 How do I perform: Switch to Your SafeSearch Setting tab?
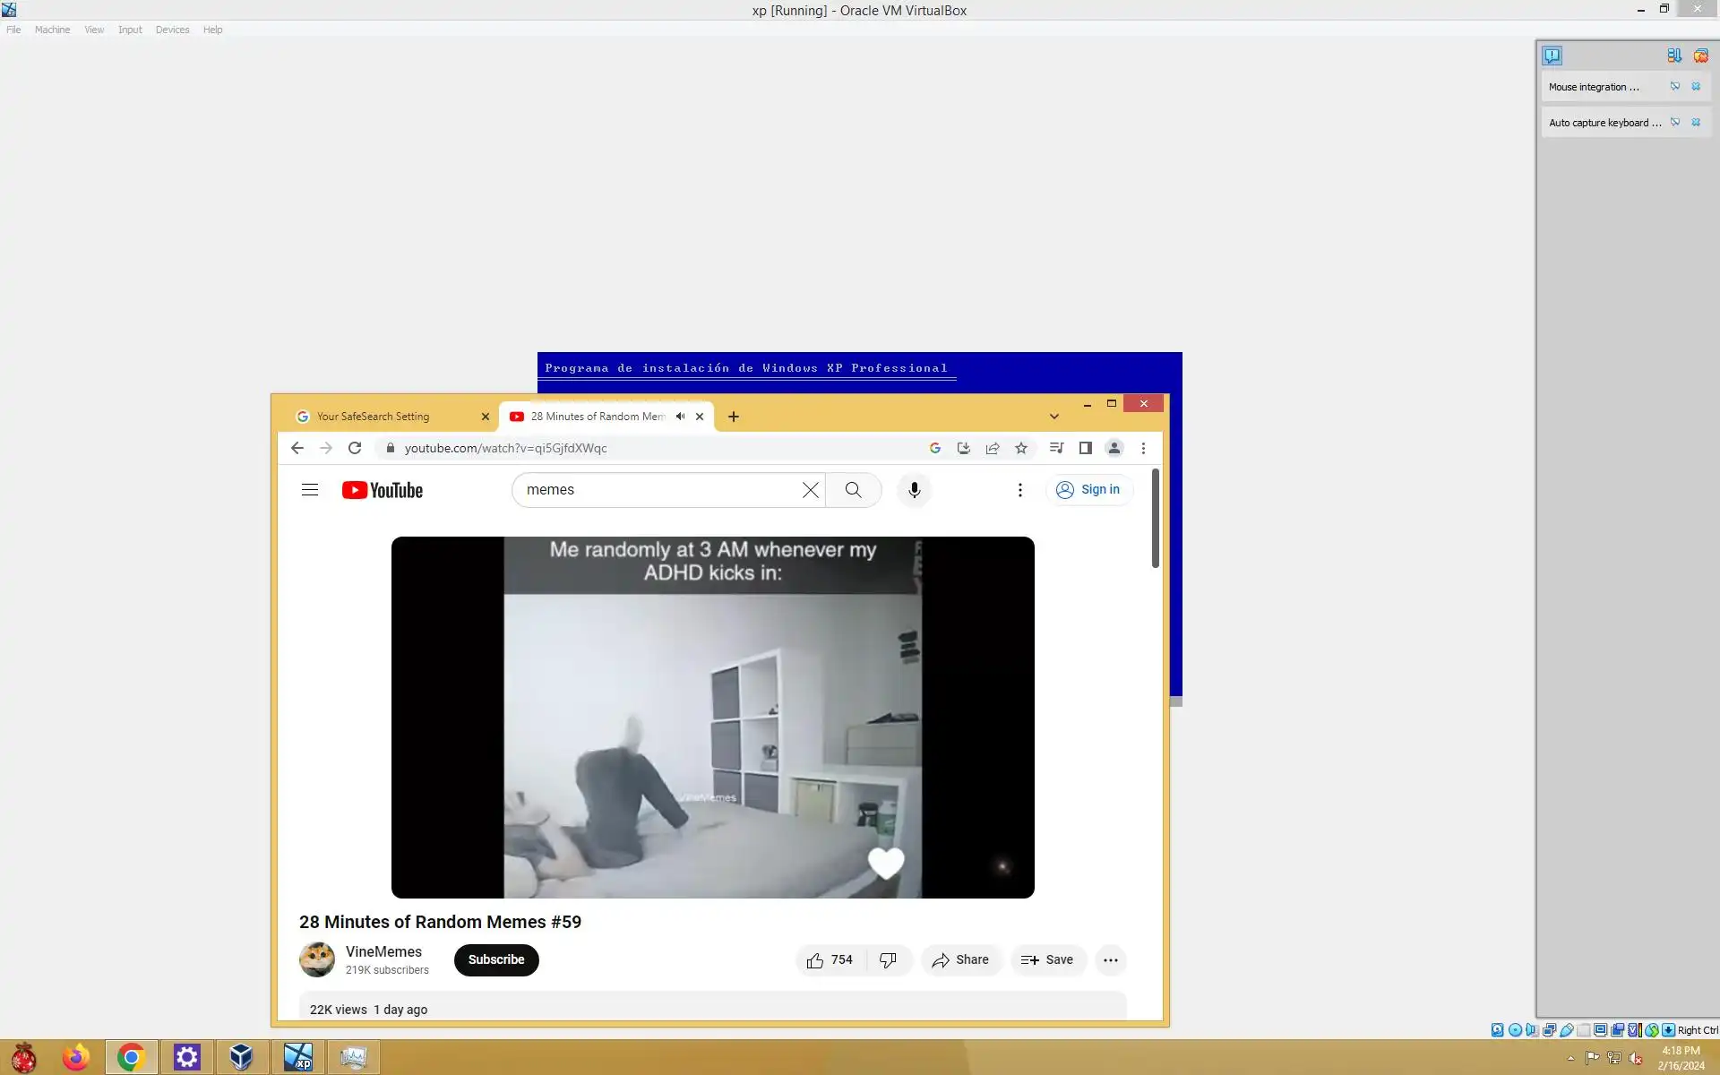tap(385, 417)
